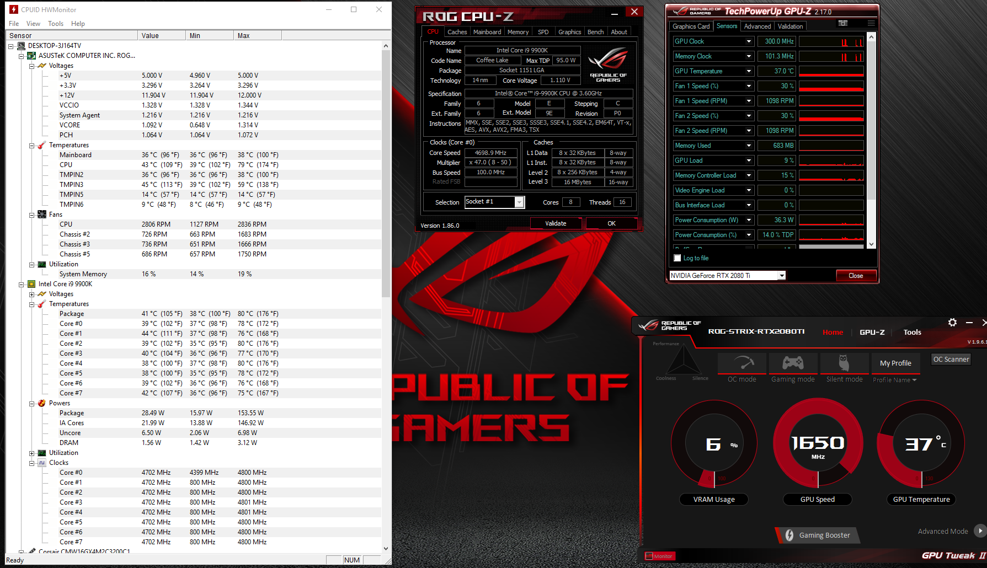This screenshot has width=987, height=568.
Task: Click the ROG logo in CPU-Z processor panel
Action: click(607, 65)
